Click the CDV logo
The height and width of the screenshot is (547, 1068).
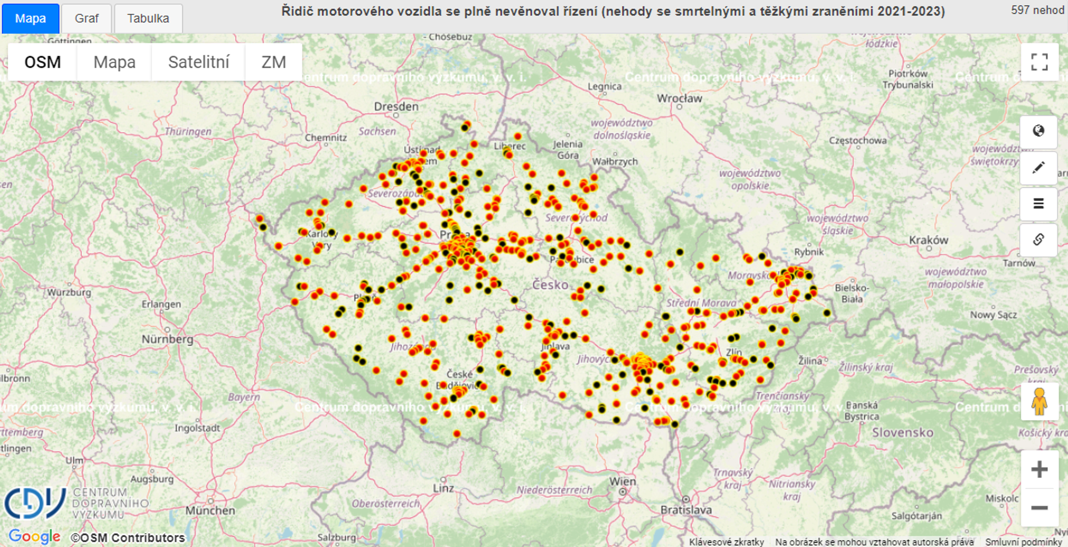pyautogui.click(x=35, y=503)
